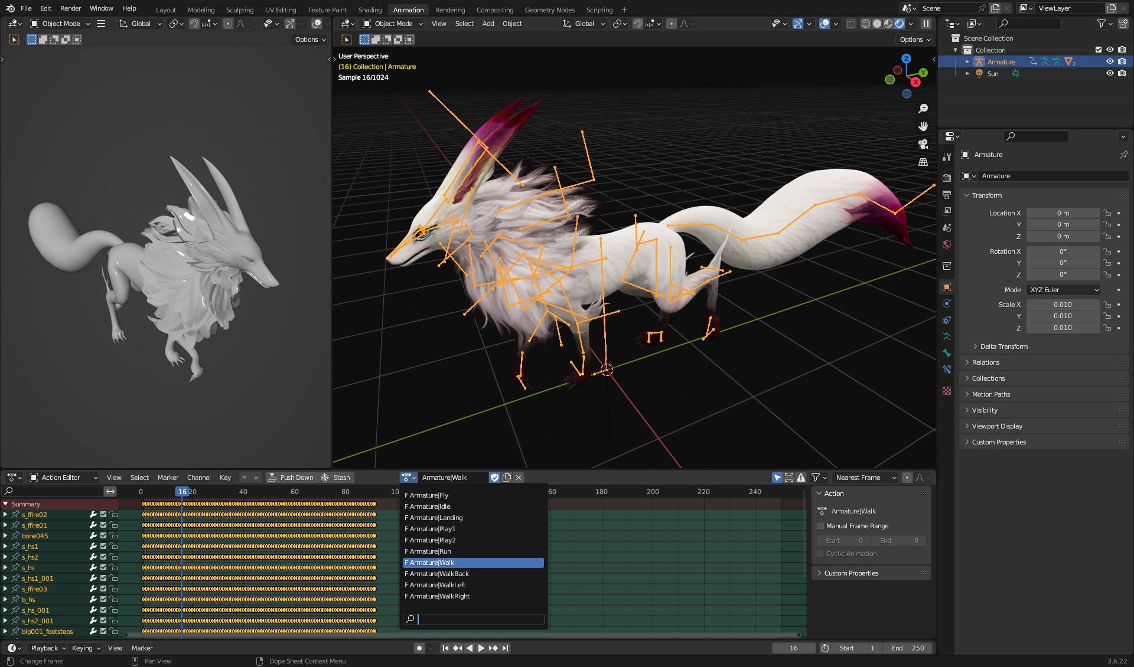Viewport: 1134px width, 667px height.
Task: Click the Push Down button
Action: pos(291,478)
